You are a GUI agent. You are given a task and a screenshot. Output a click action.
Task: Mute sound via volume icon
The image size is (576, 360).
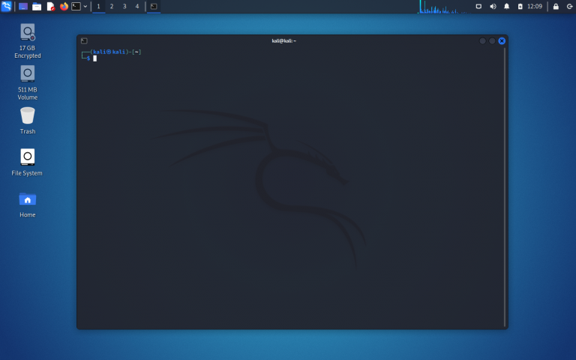pyautogui.click(x=493, y=6)
